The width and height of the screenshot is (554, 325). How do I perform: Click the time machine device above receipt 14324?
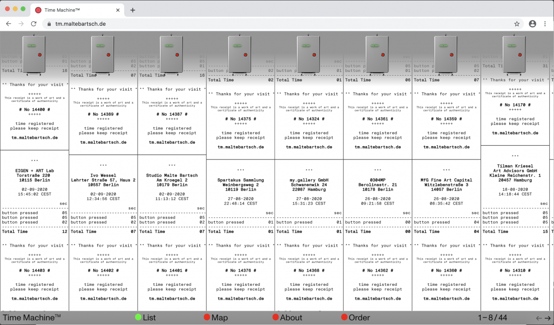(309, 54)
